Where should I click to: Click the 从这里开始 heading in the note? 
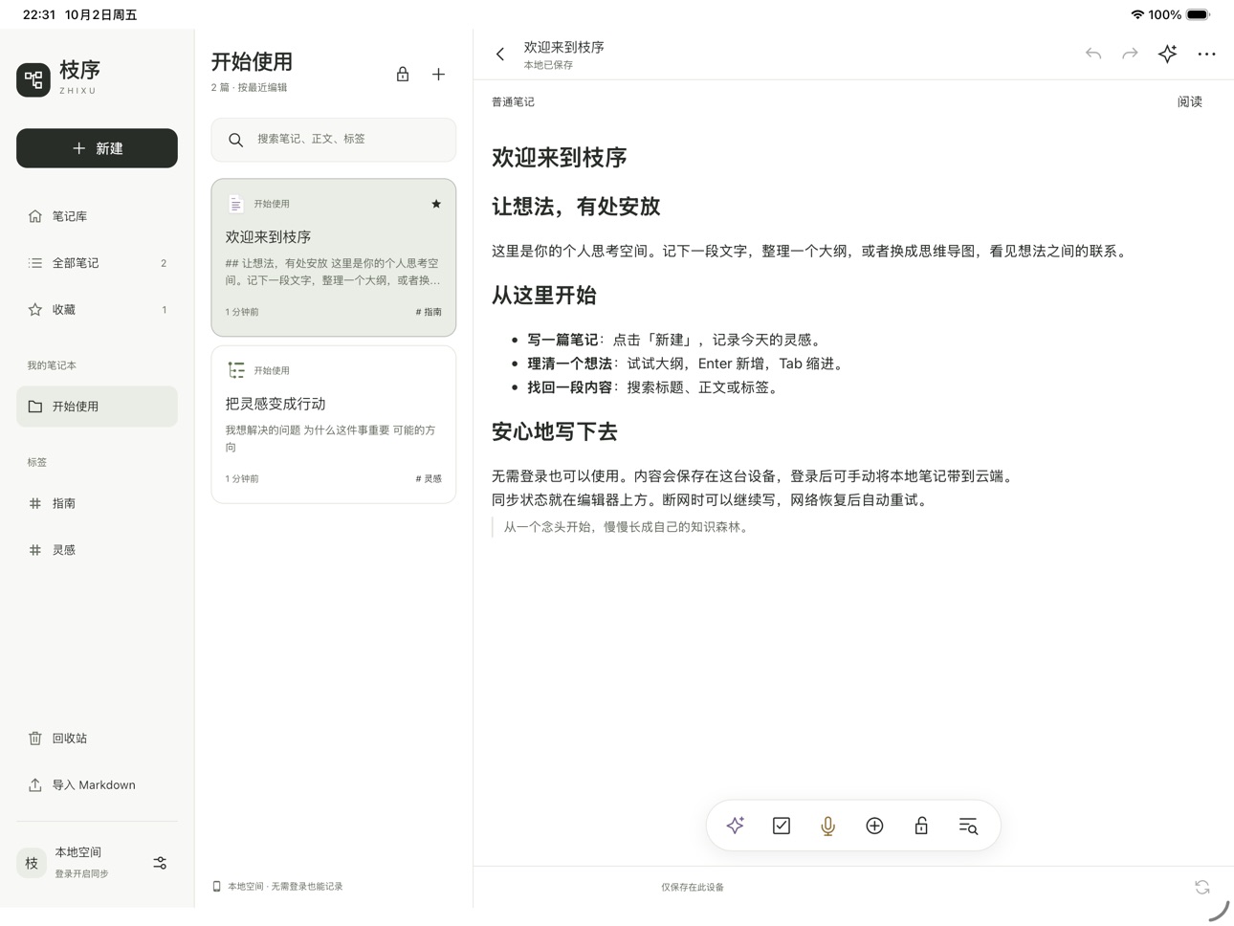click(x=543, y=296)
